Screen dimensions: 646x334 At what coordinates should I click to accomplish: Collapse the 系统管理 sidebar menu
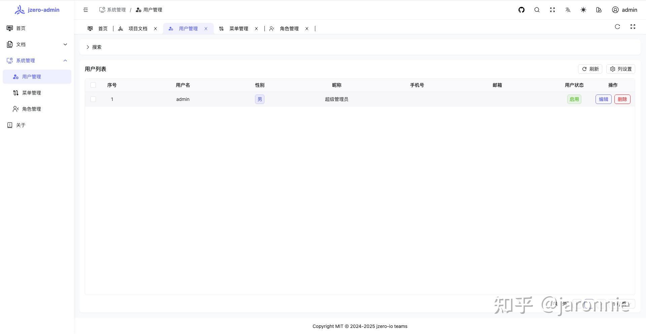click(37, 61)
